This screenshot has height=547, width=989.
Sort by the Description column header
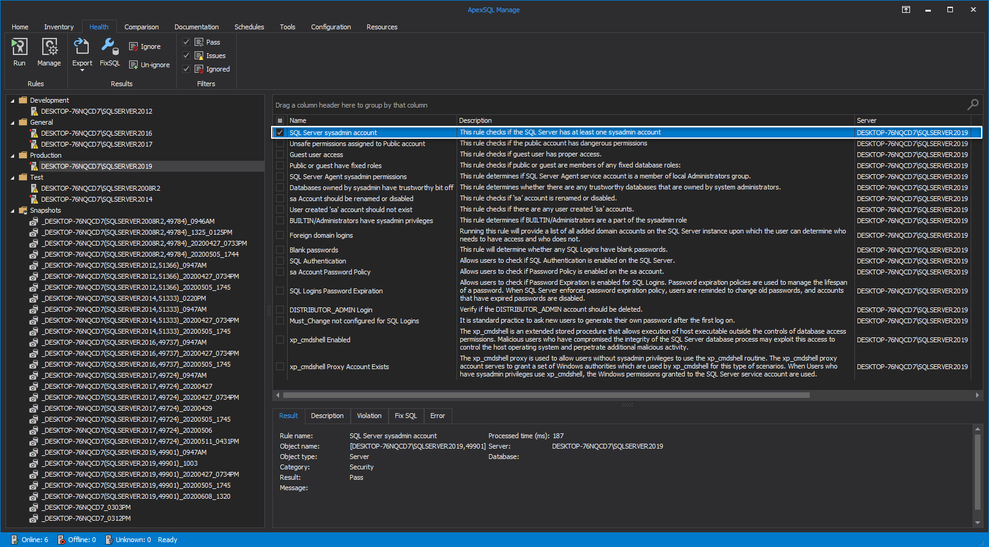pos(655,120)
